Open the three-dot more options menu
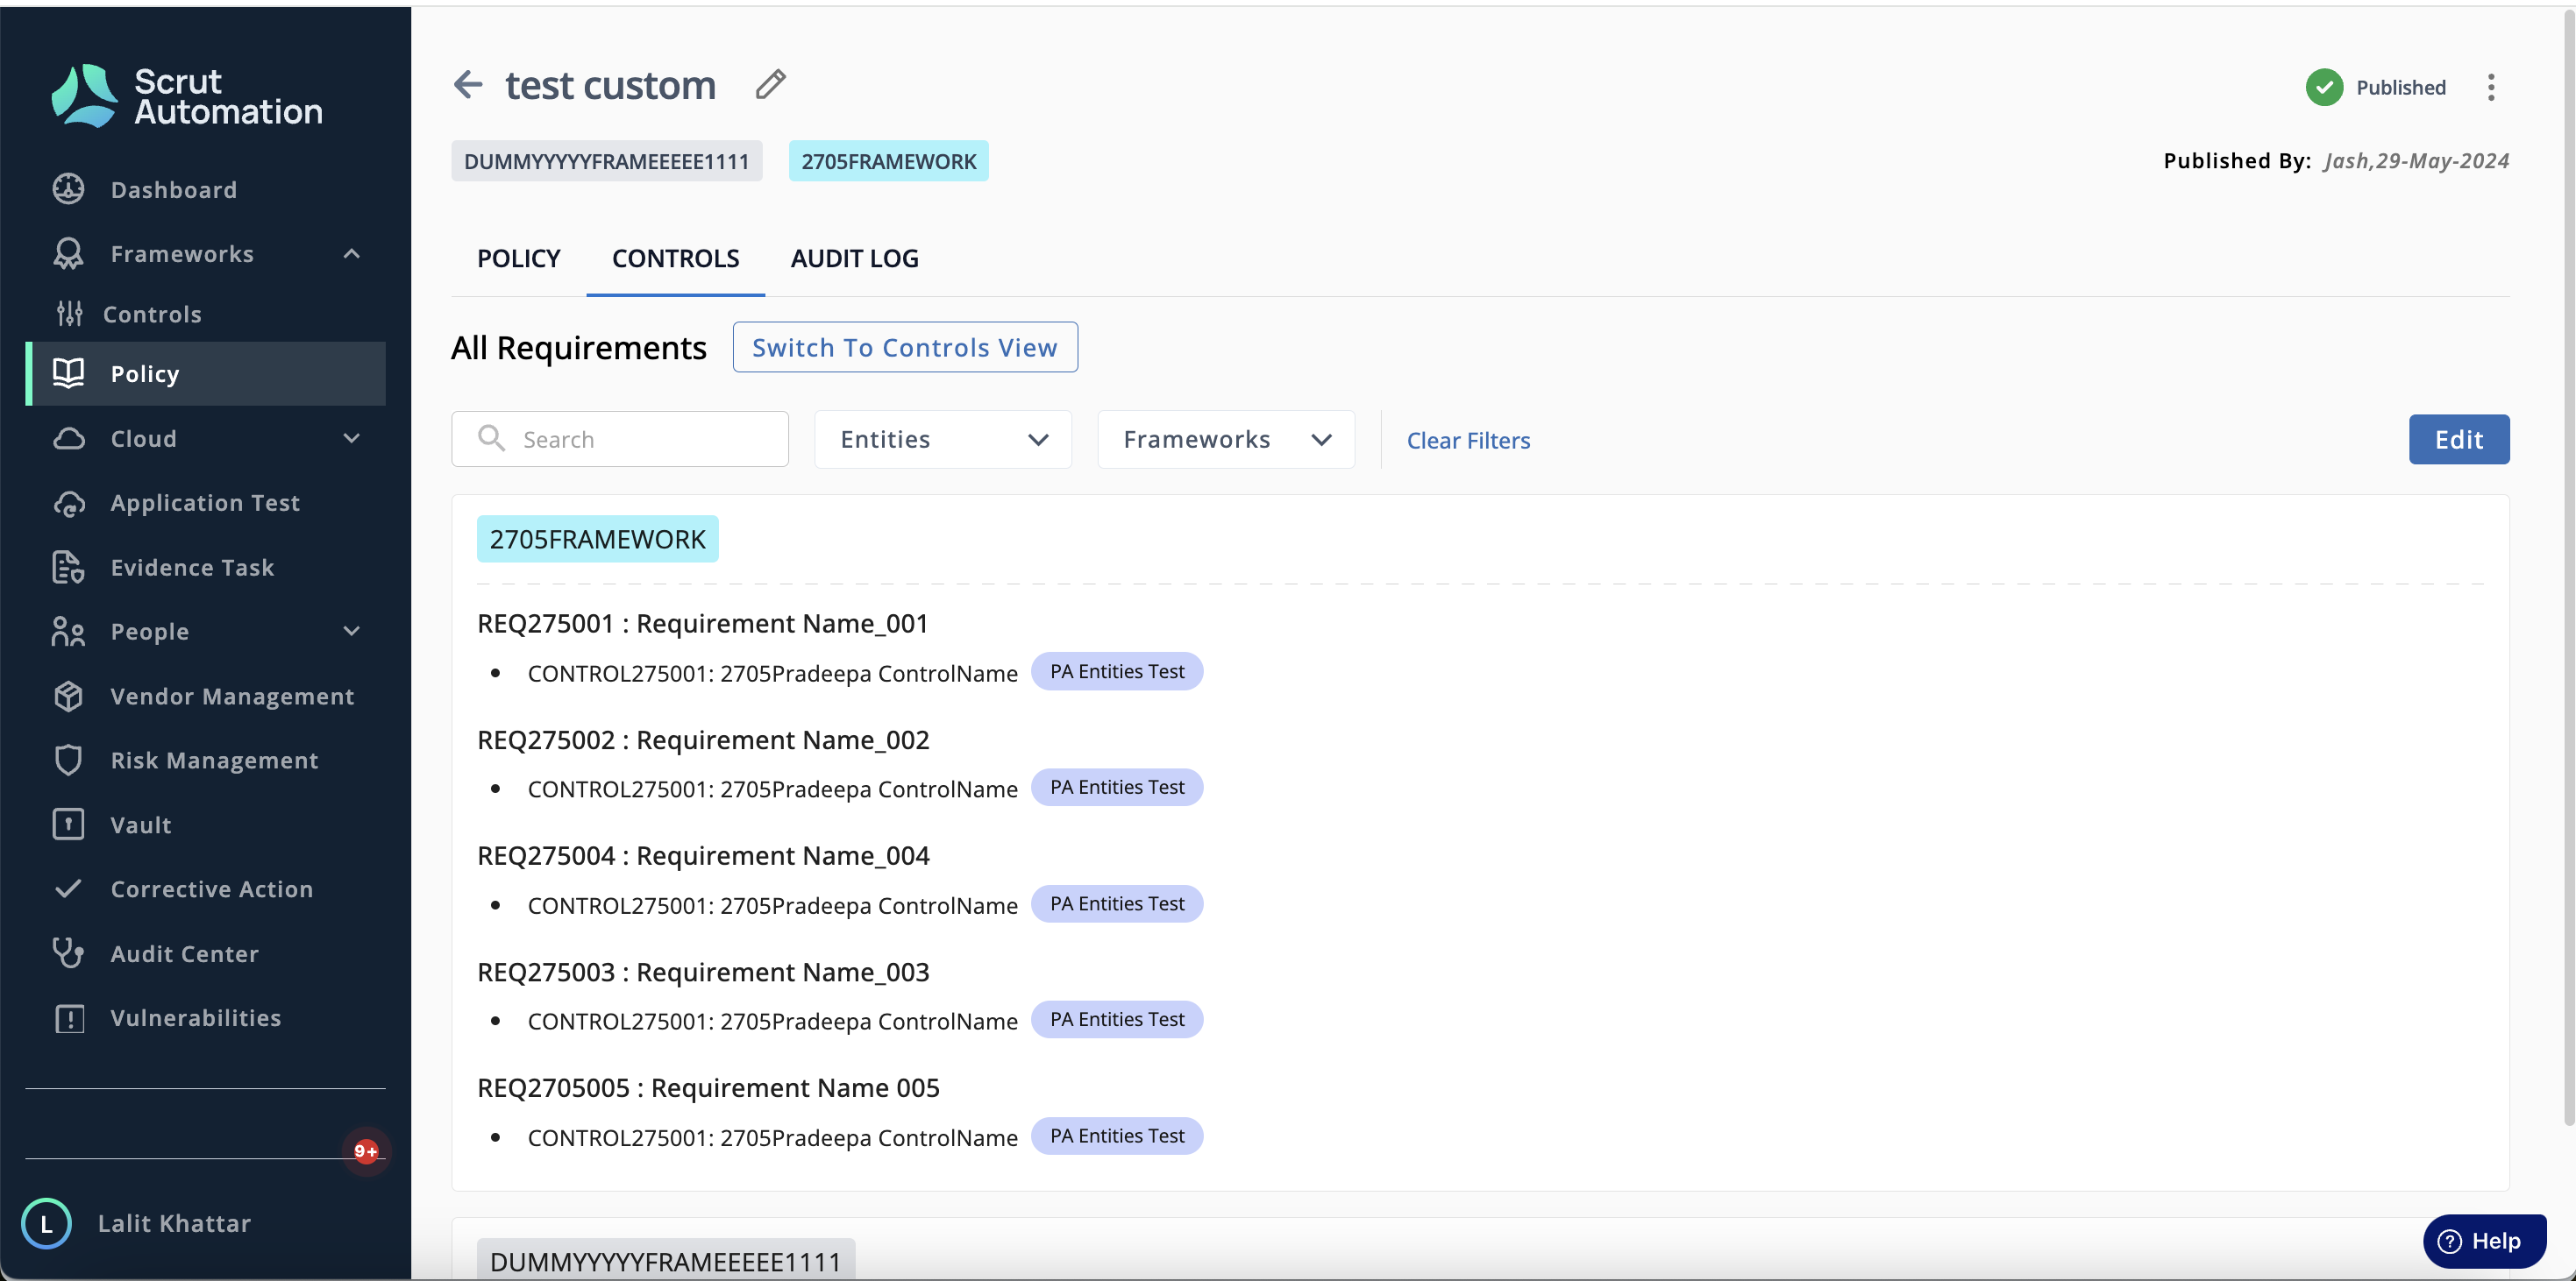 pos(2491,88)
